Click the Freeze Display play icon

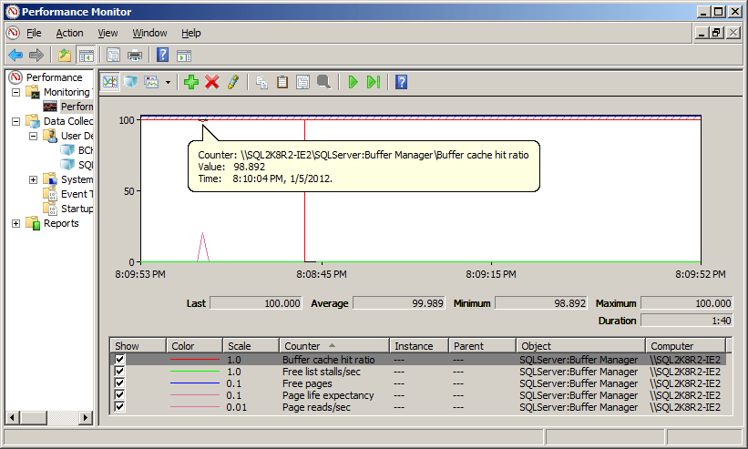tap(353, 82)
